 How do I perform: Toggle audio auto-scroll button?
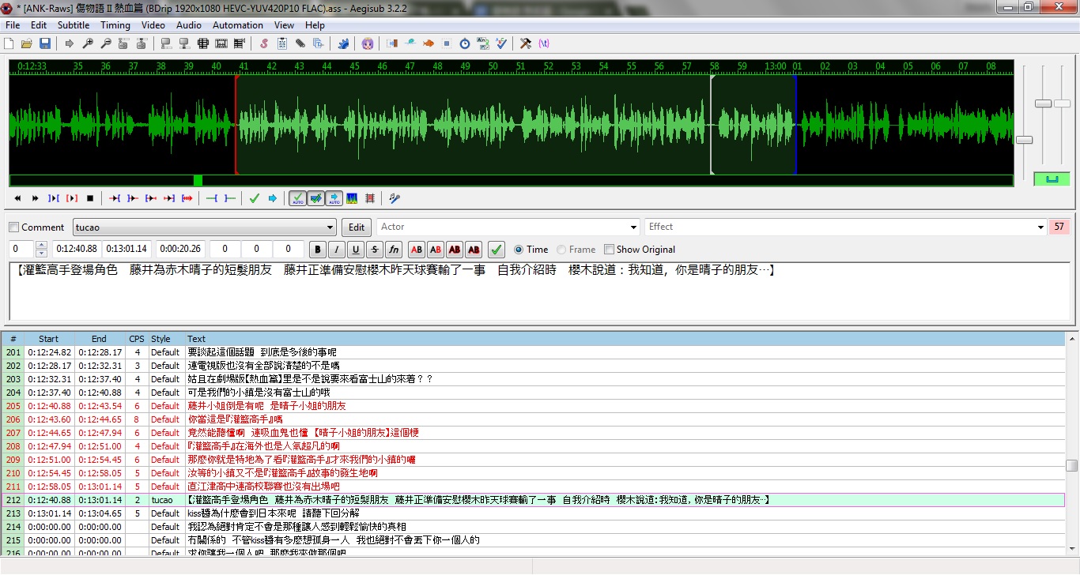coord(334,198)
